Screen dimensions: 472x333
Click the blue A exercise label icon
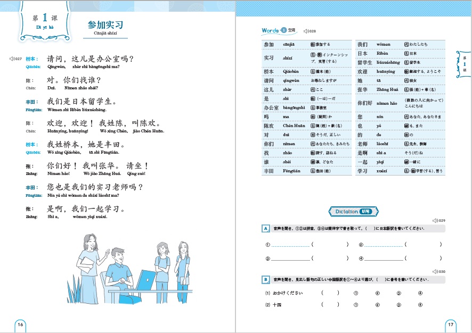(x=266, y=228)
